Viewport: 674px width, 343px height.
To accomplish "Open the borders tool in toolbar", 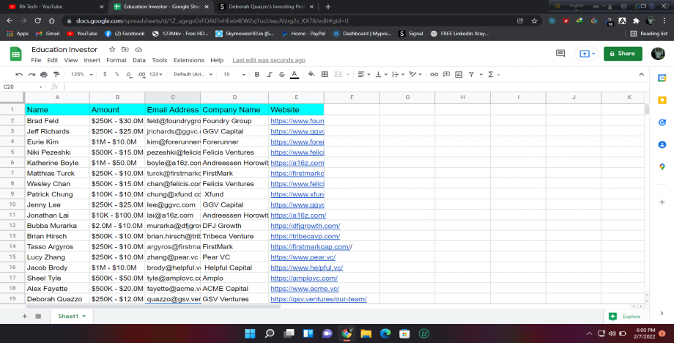I will (x=325, y=74).
